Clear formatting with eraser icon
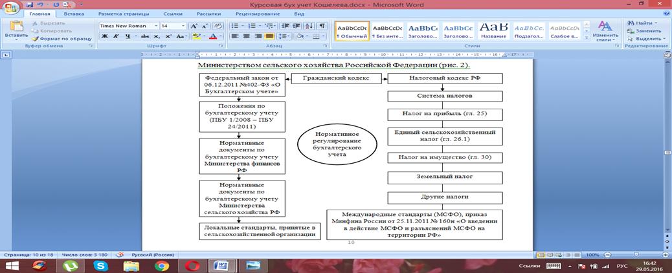Viewport: 672px width, 273px height. [217, 26]
